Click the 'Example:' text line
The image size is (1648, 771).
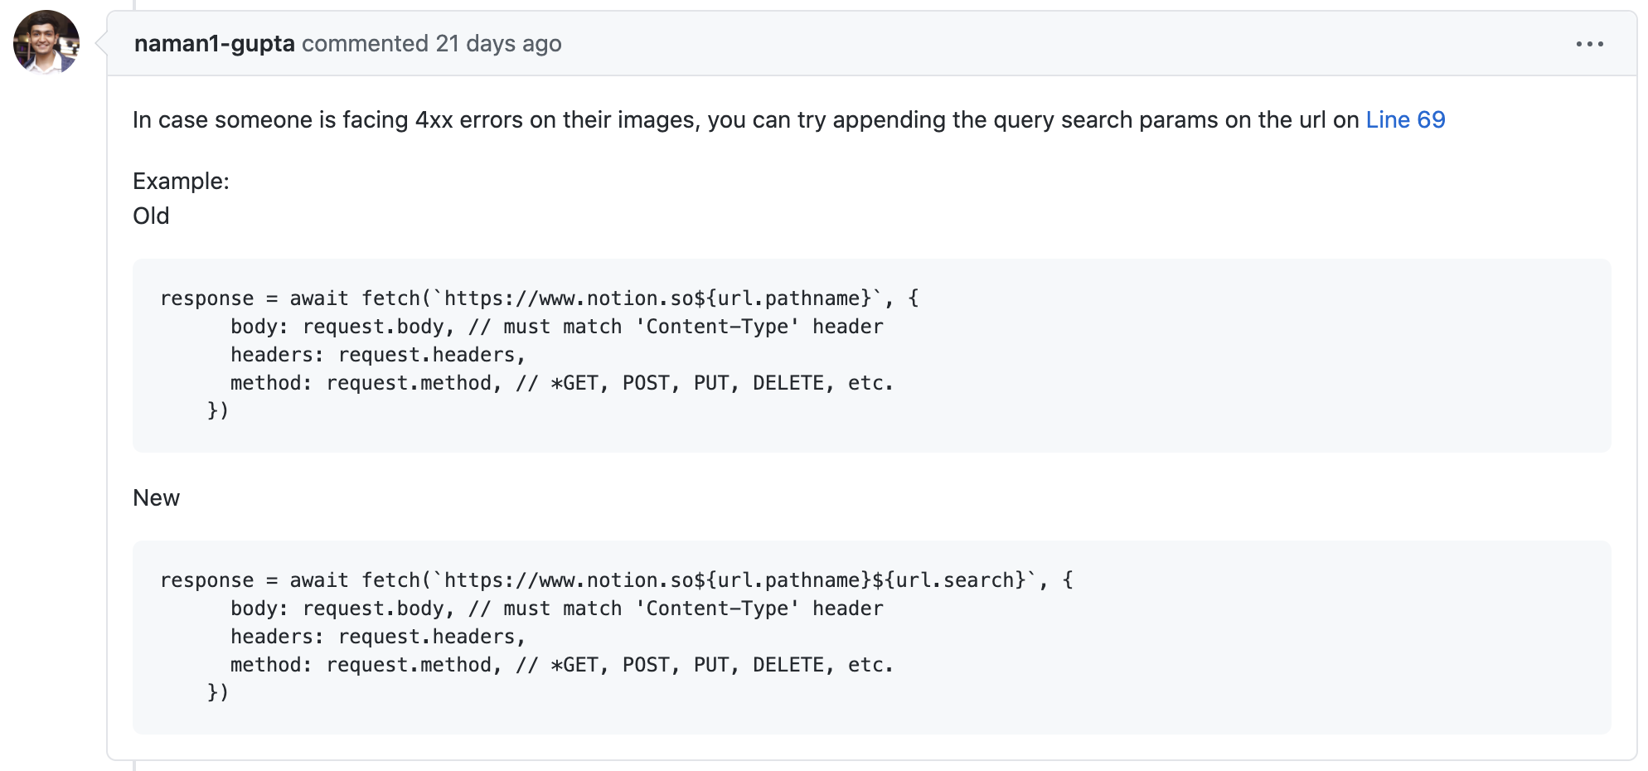tap(181, 182)
